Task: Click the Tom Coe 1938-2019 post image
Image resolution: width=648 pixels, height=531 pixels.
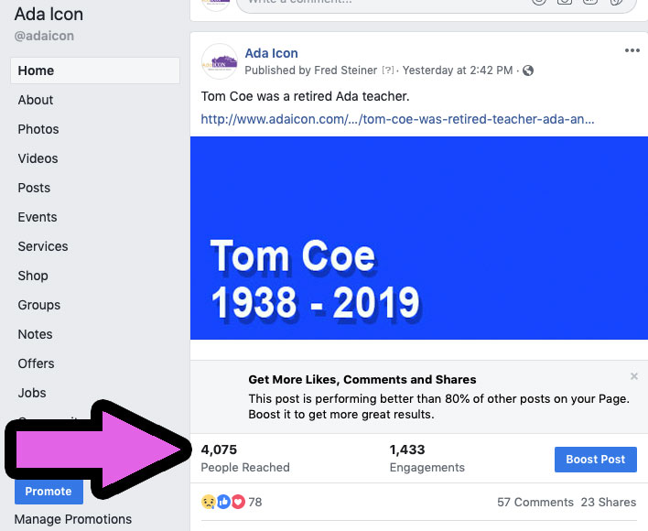Action: [419, 238]
